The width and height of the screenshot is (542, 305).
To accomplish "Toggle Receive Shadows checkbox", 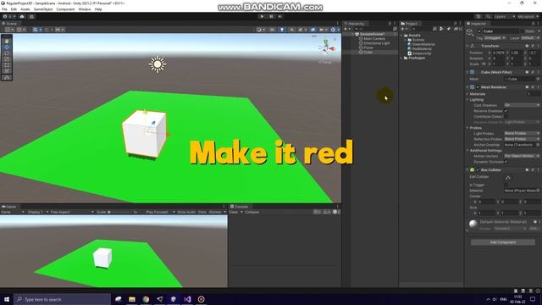I will point(506,111).
